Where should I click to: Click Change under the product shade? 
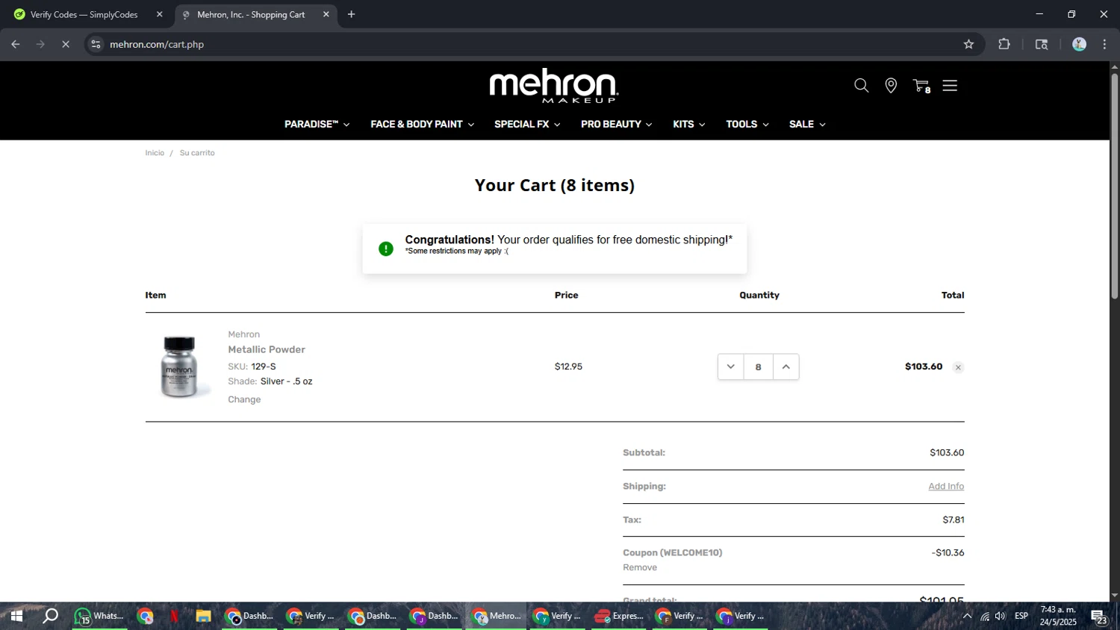pyautogui.click(x=244, y=399)
